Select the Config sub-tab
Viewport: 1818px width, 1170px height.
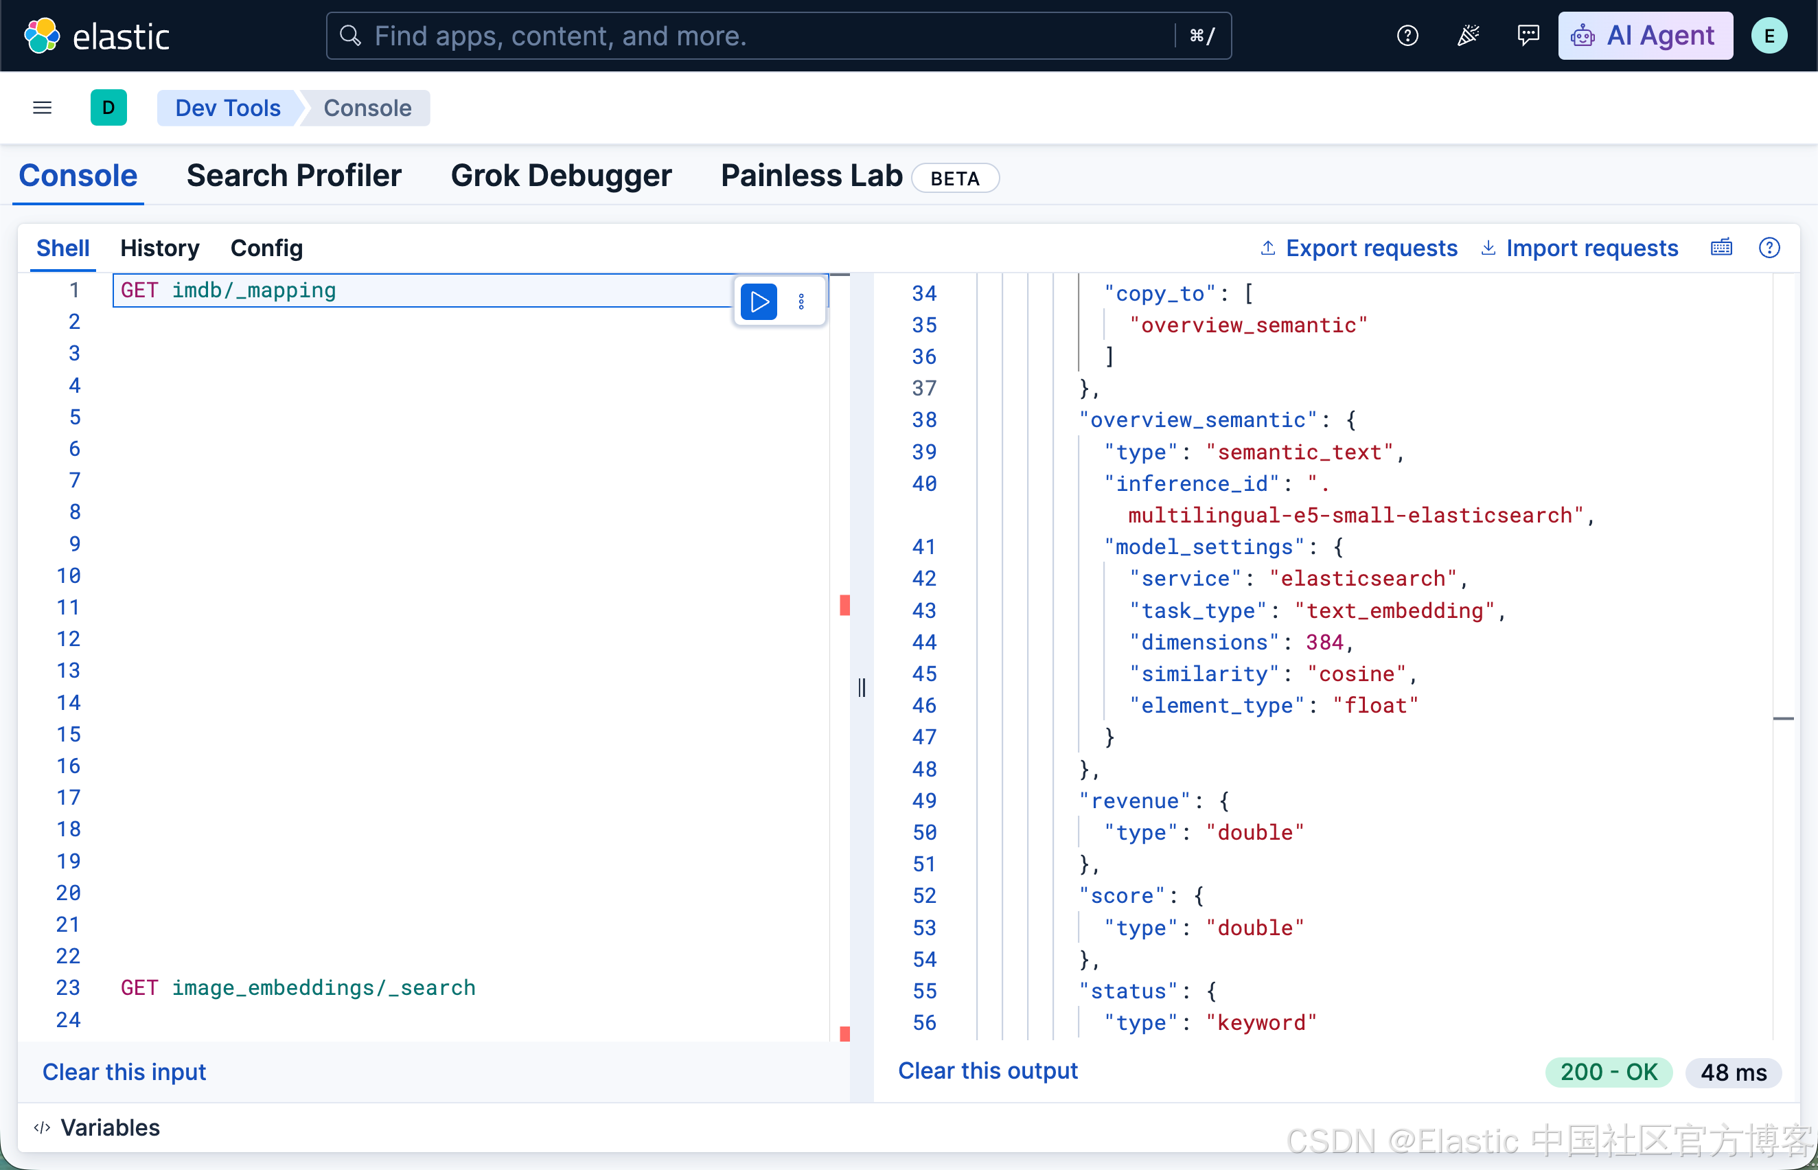(266, 249)
